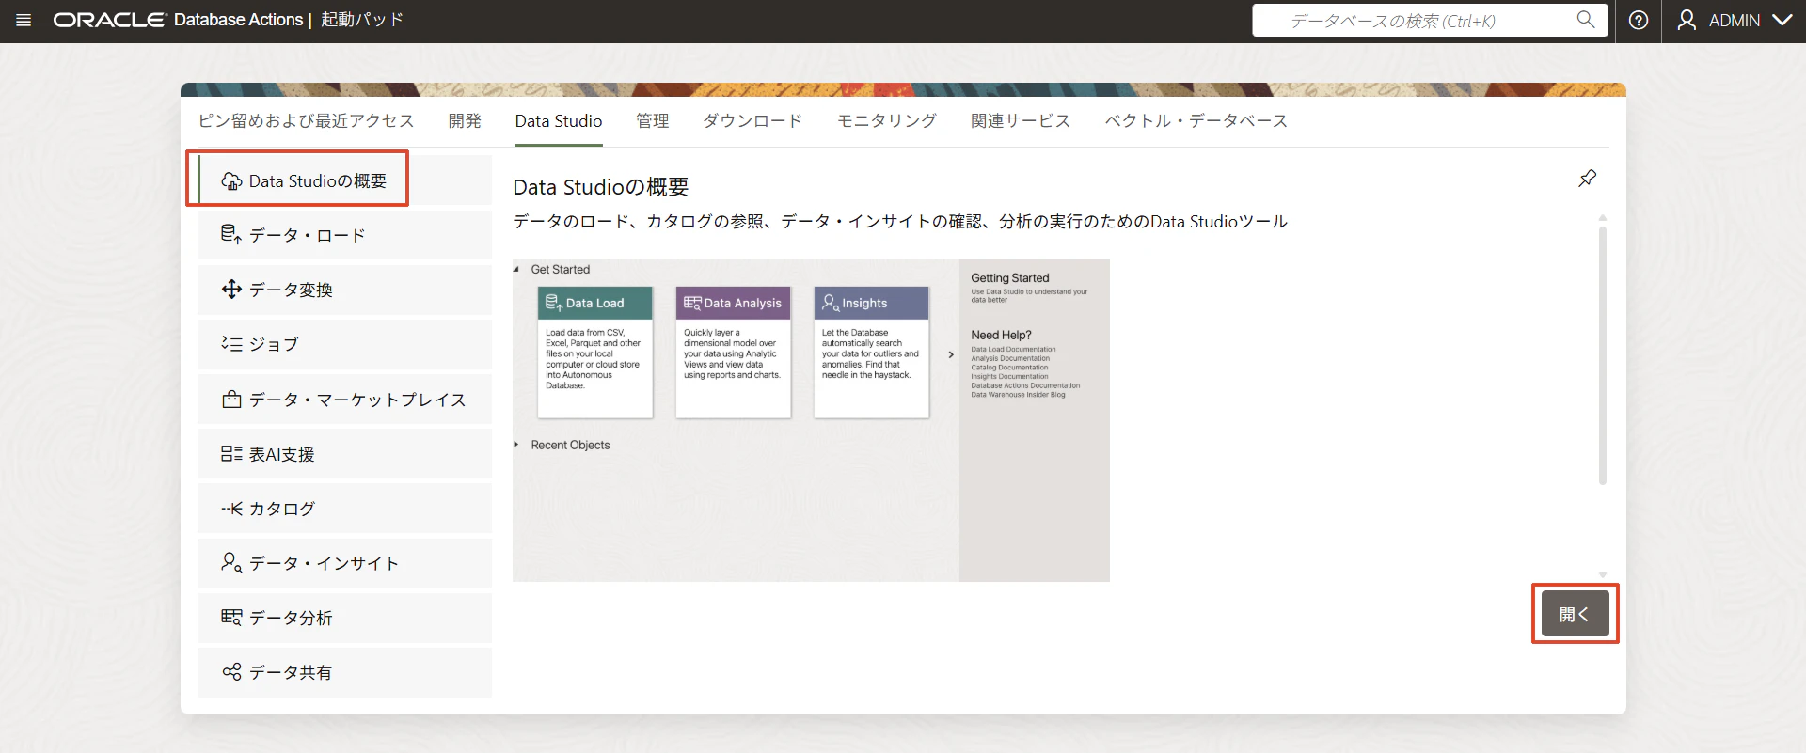1806x753 pixels.
Task: Click the データ分析 table search icon
Action: click(x=231, y=618)
